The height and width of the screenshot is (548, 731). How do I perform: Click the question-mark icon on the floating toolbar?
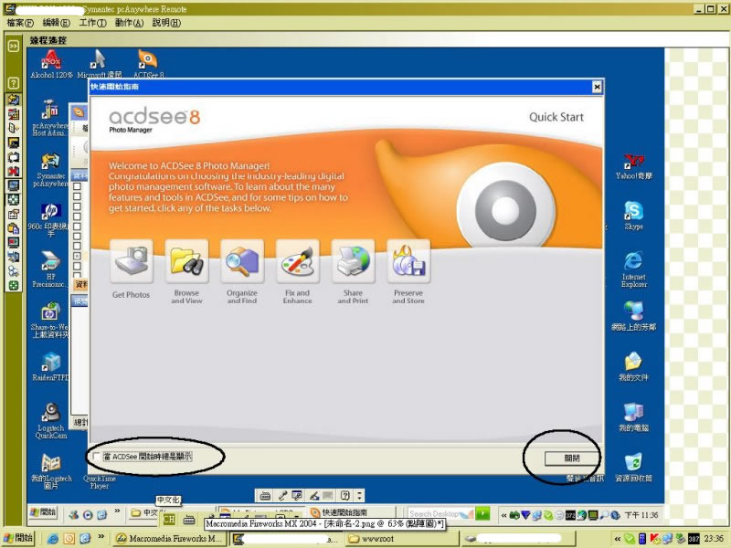tap(345, 495)
